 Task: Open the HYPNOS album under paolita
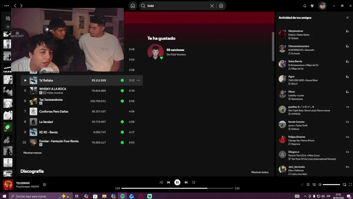pyautogui.click(x=296, y=114)
